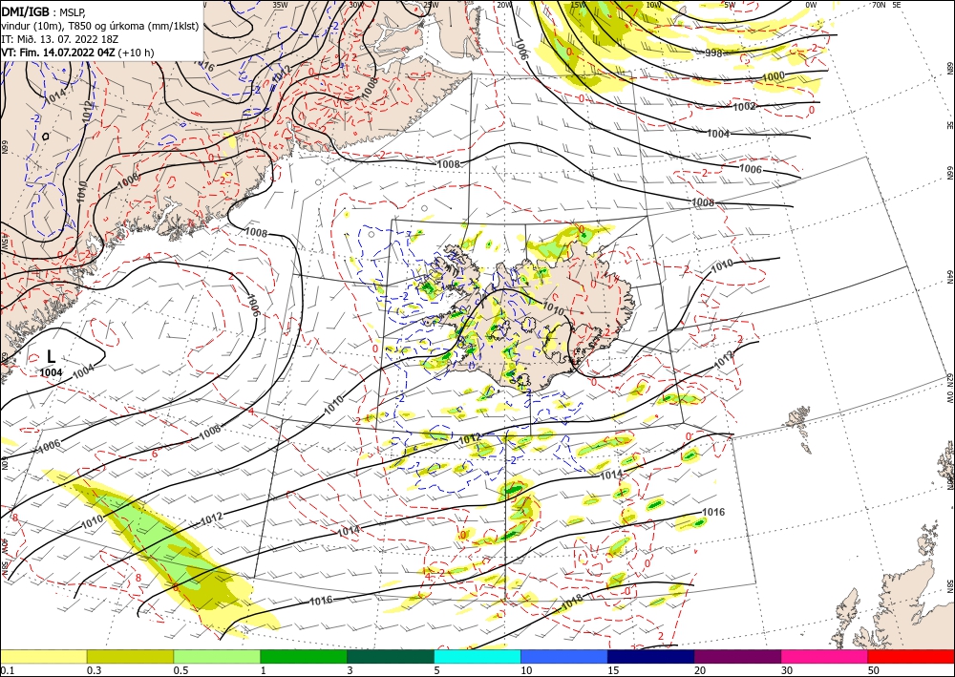Click the green 1–3 legend swatch
The height and width of the screenshot is (677, 955).
pyautogui.click(x=304, y=656)
